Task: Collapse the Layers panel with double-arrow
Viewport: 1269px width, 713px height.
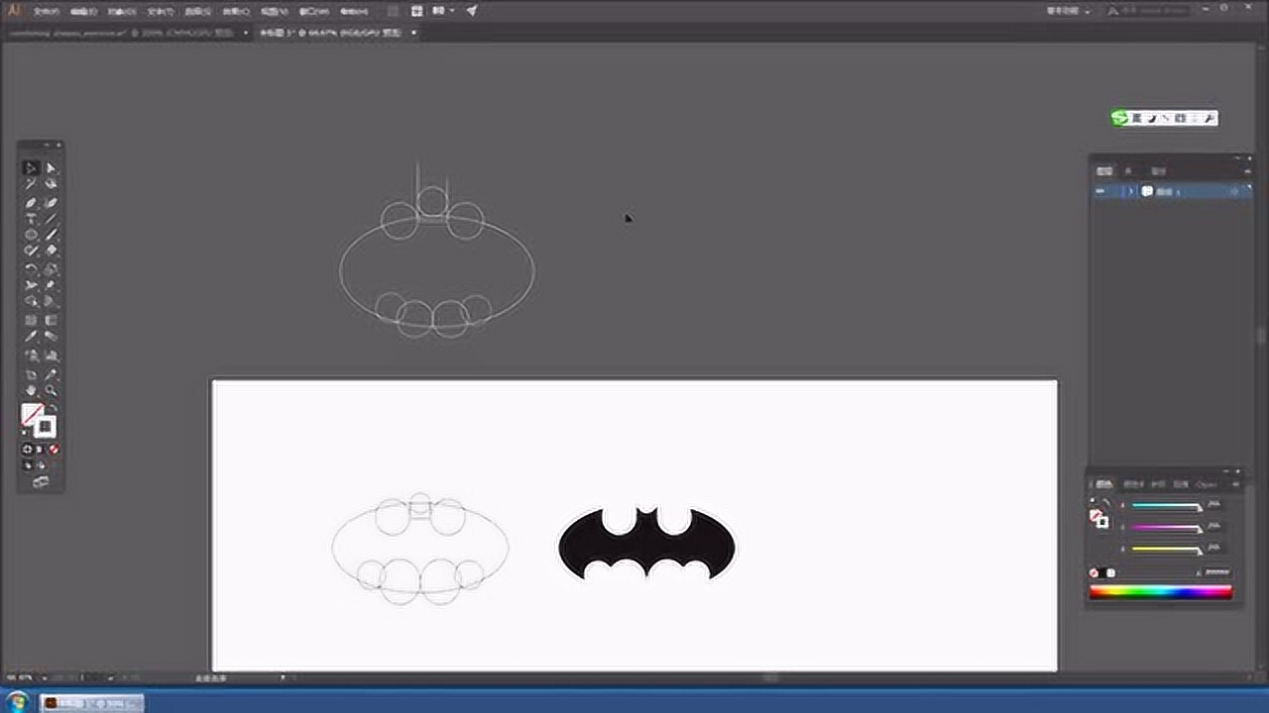Action: pyautogui.click(x=1237, y=158)
